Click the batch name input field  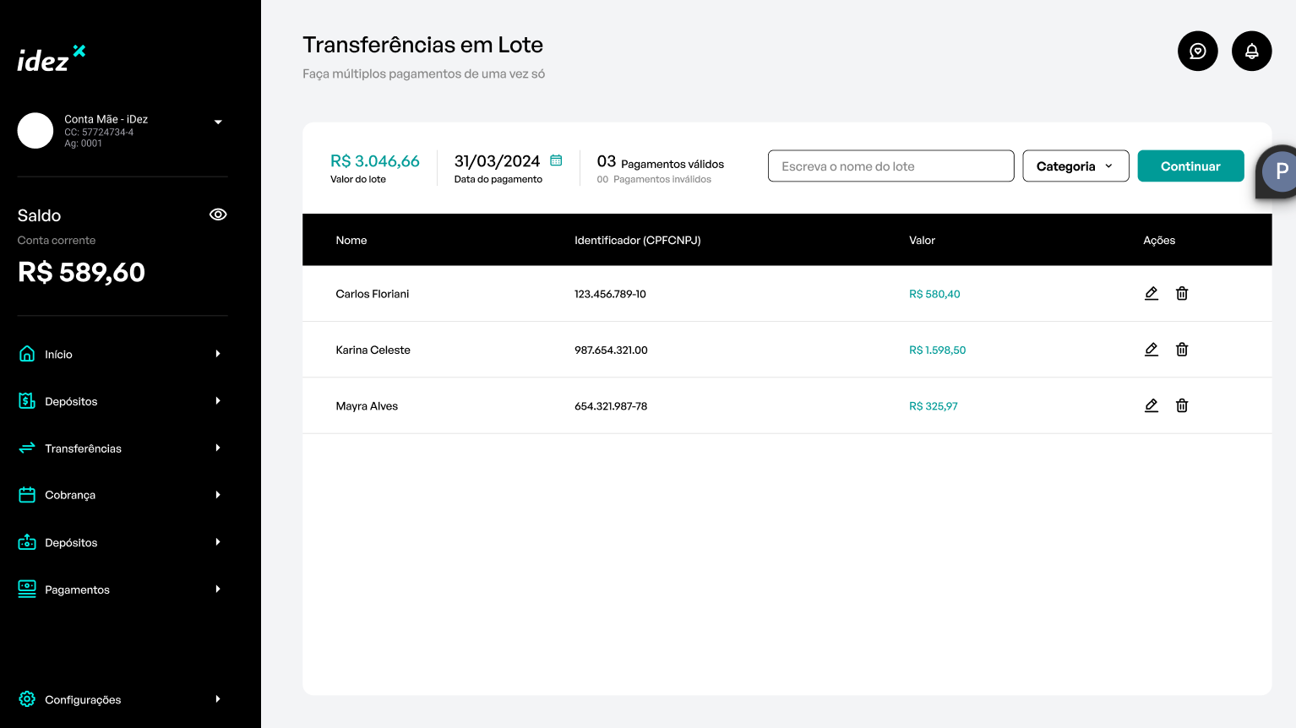coord(890,166)
